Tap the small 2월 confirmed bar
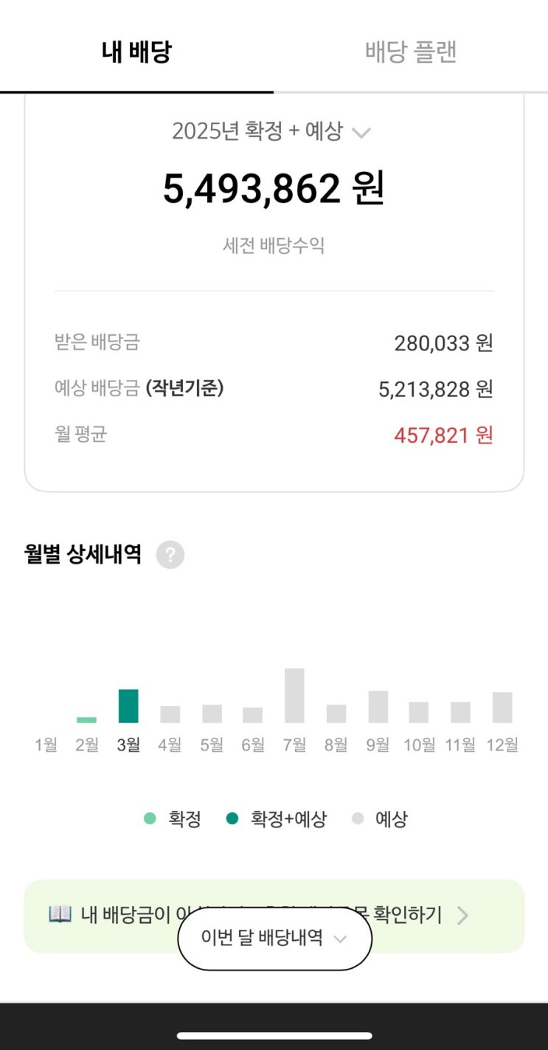The width and height of the screenshot is (548, 1050). click(x=86, y=719)
